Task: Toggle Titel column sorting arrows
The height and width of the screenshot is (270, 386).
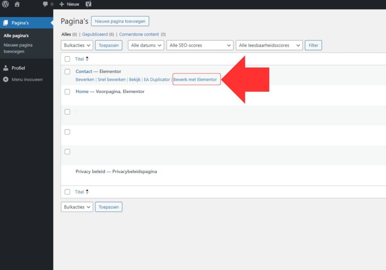Action: [x=87, y=59]
